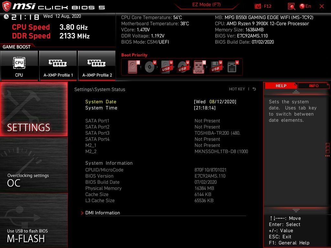Click the TOSHIBA-TR200 drive value
Image resolution: width=331 pixels, height=248 pixels.
pyautogui.click(x=218, y=133)
